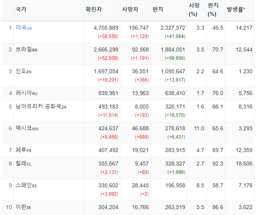Sort by 확진자 column header
Image resolution: width=256 pixels, height=215 pixels.
click(94, 10)
